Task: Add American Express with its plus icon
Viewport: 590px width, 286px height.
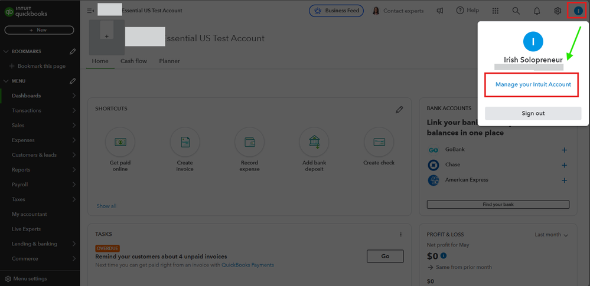Action: [564, 180]
